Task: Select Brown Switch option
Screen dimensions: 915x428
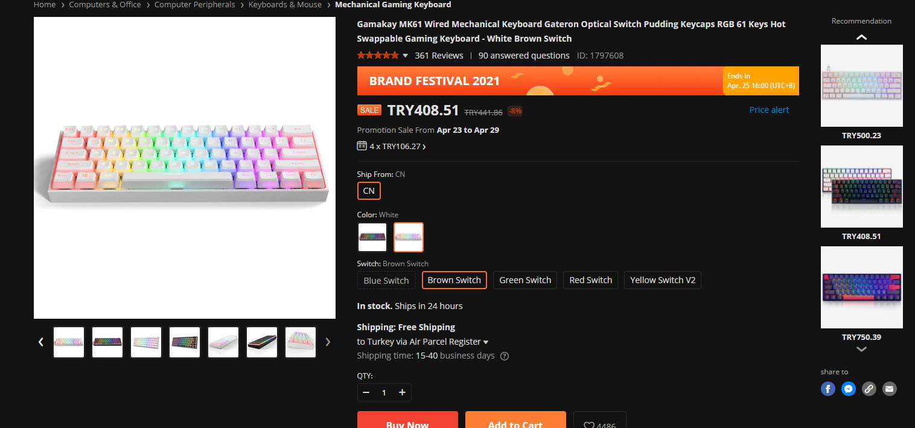Action: point(454,280)
